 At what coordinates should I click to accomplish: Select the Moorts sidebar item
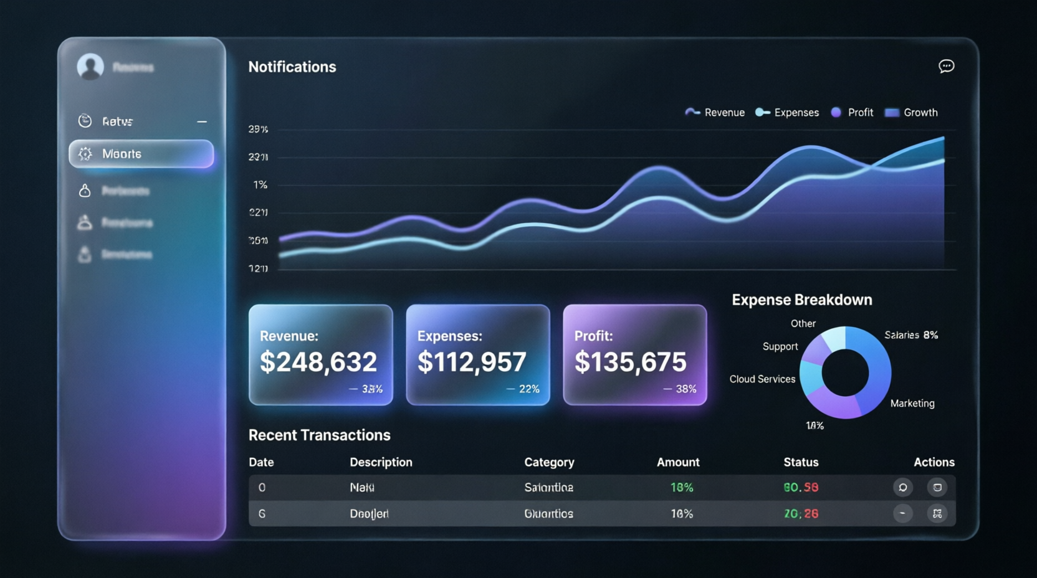(x=141, y=154)
